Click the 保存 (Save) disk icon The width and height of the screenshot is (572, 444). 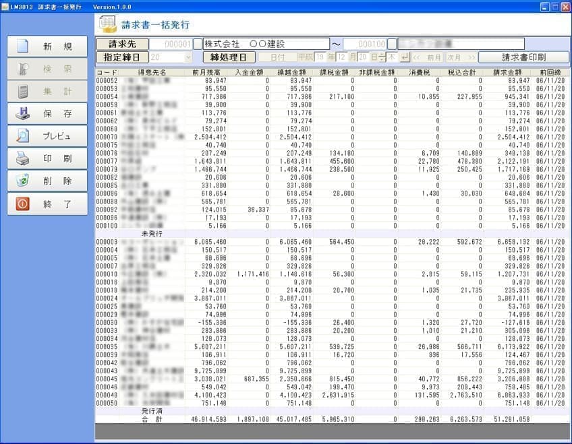click(23, 113)
